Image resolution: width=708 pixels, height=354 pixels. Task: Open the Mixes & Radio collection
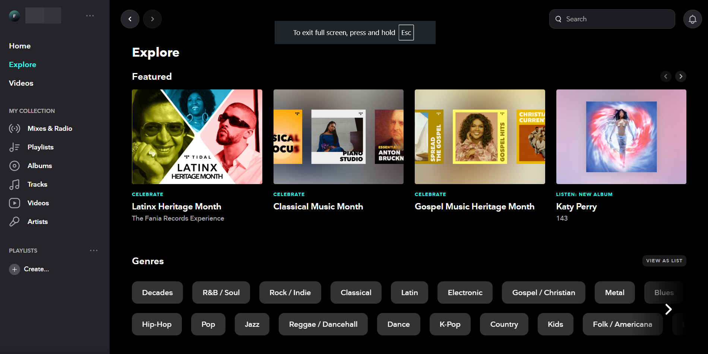[x=50, y=129]
